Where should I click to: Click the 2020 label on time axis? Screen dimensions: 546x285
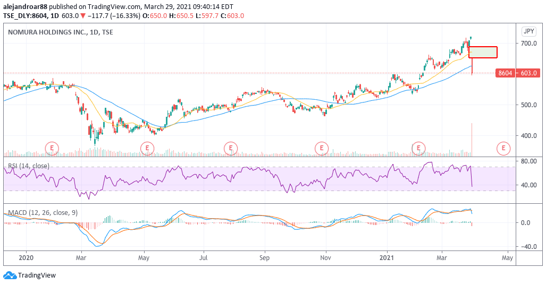tap(26, 258)
